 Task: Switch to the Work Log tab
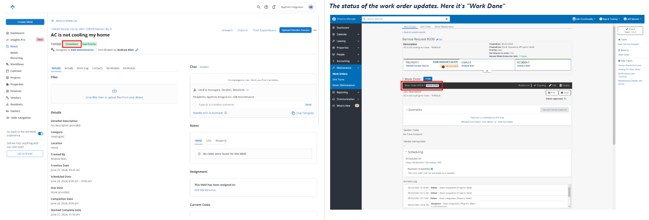82,68
